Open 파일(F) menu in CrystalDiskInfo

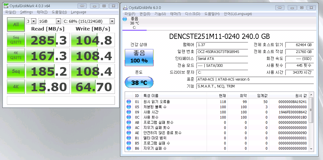(x=130, y=14)
